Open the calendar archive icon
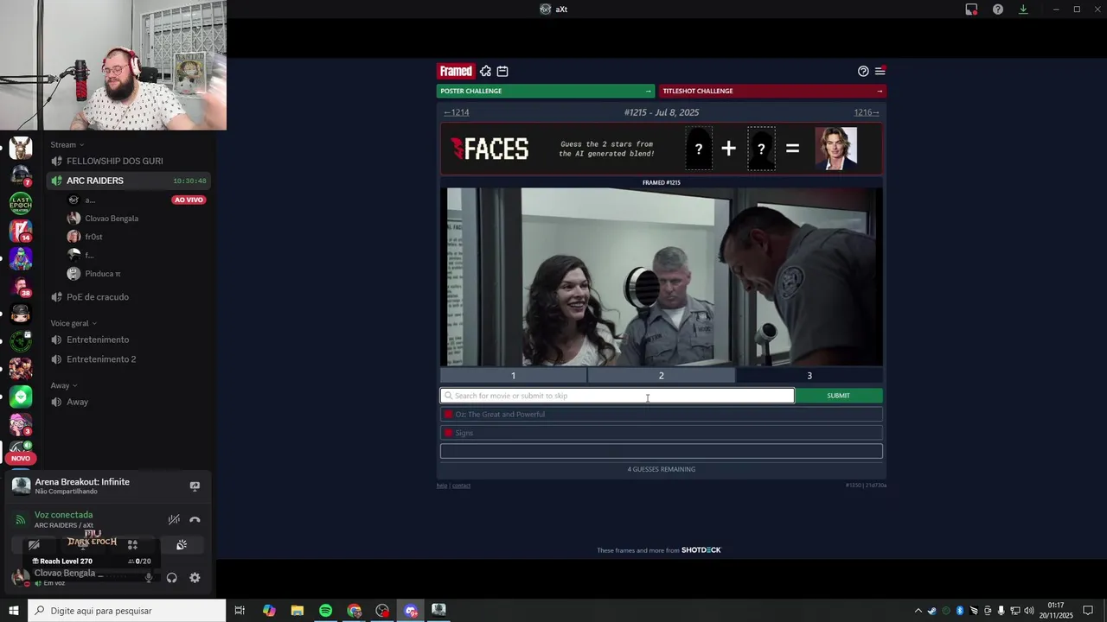Screen dimensions: 1107x622 click(502, 71)
